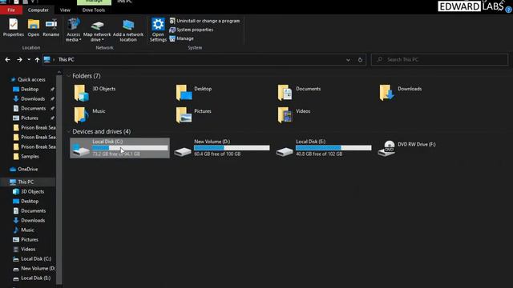Click the Search This PC box

[x=439, y=60]
